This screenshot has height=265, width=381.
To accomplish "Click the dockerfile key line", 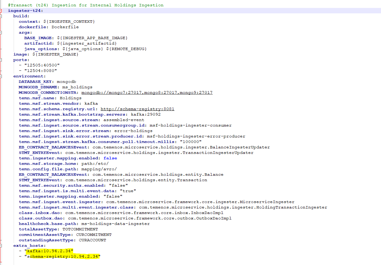I will [x=49, y=27].
